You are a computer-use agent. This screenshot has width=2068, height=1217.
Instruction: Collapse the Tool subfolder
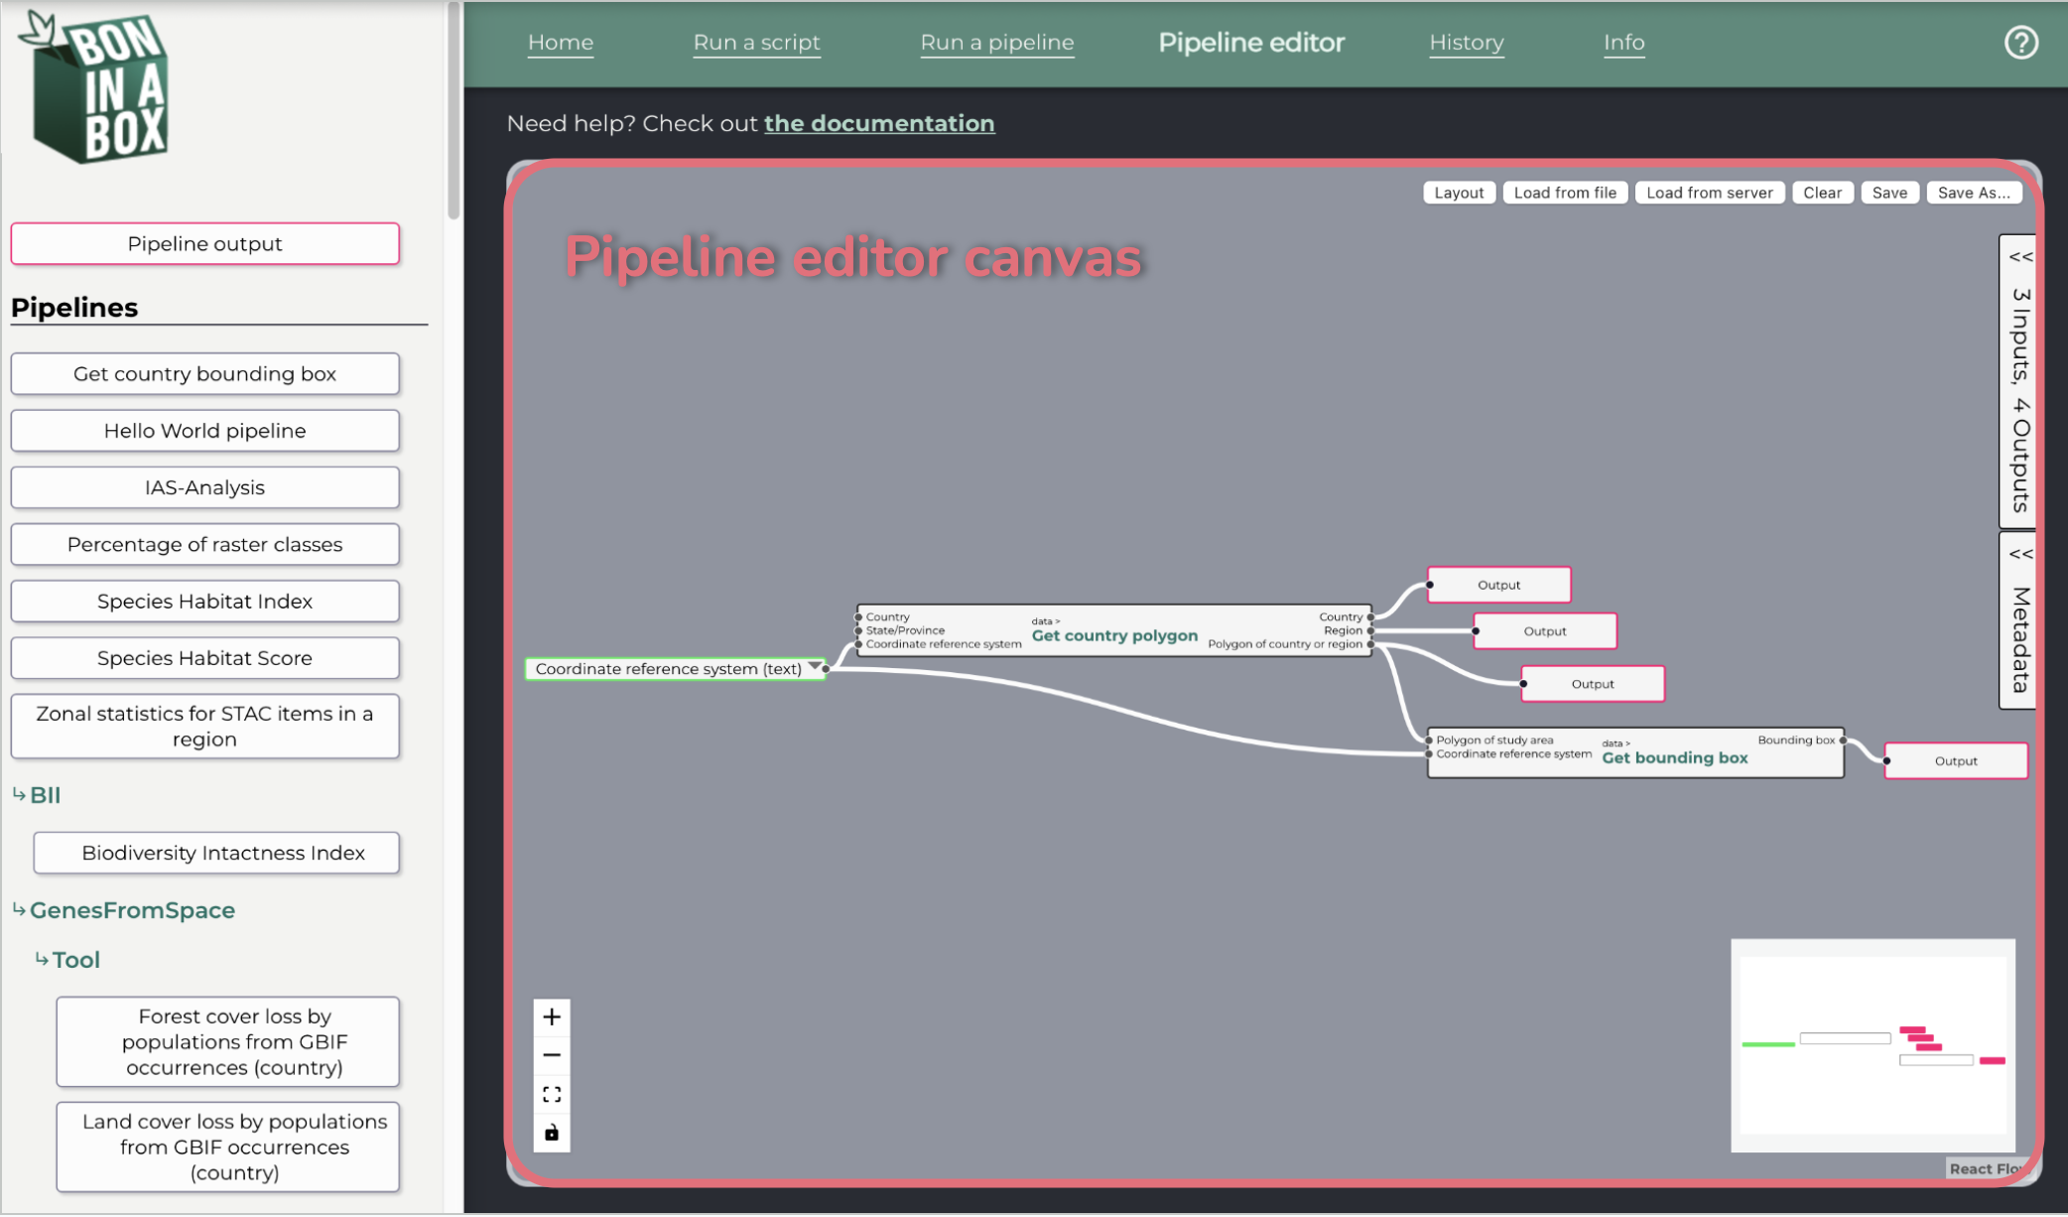tap(67, 960)
